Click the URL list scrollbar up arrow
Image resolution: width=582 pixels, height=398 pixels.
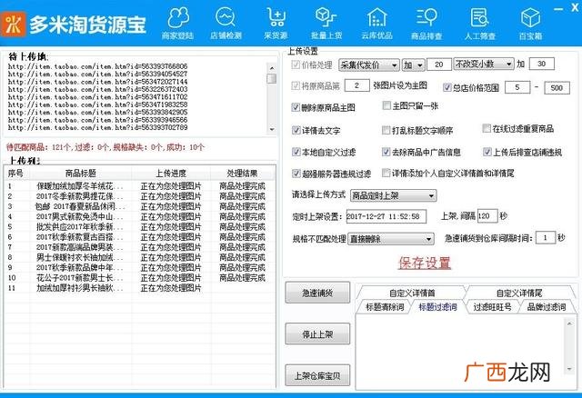tap(272, 68)
